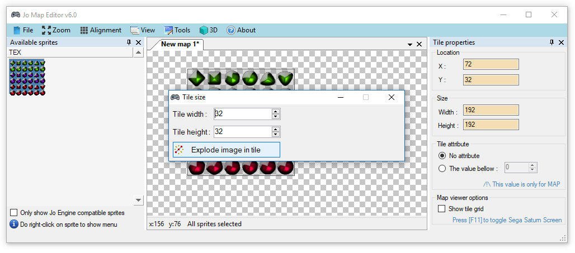Increase Tile width with up arrow
Screen dimensions: 575x253
[x=276, y=111]
